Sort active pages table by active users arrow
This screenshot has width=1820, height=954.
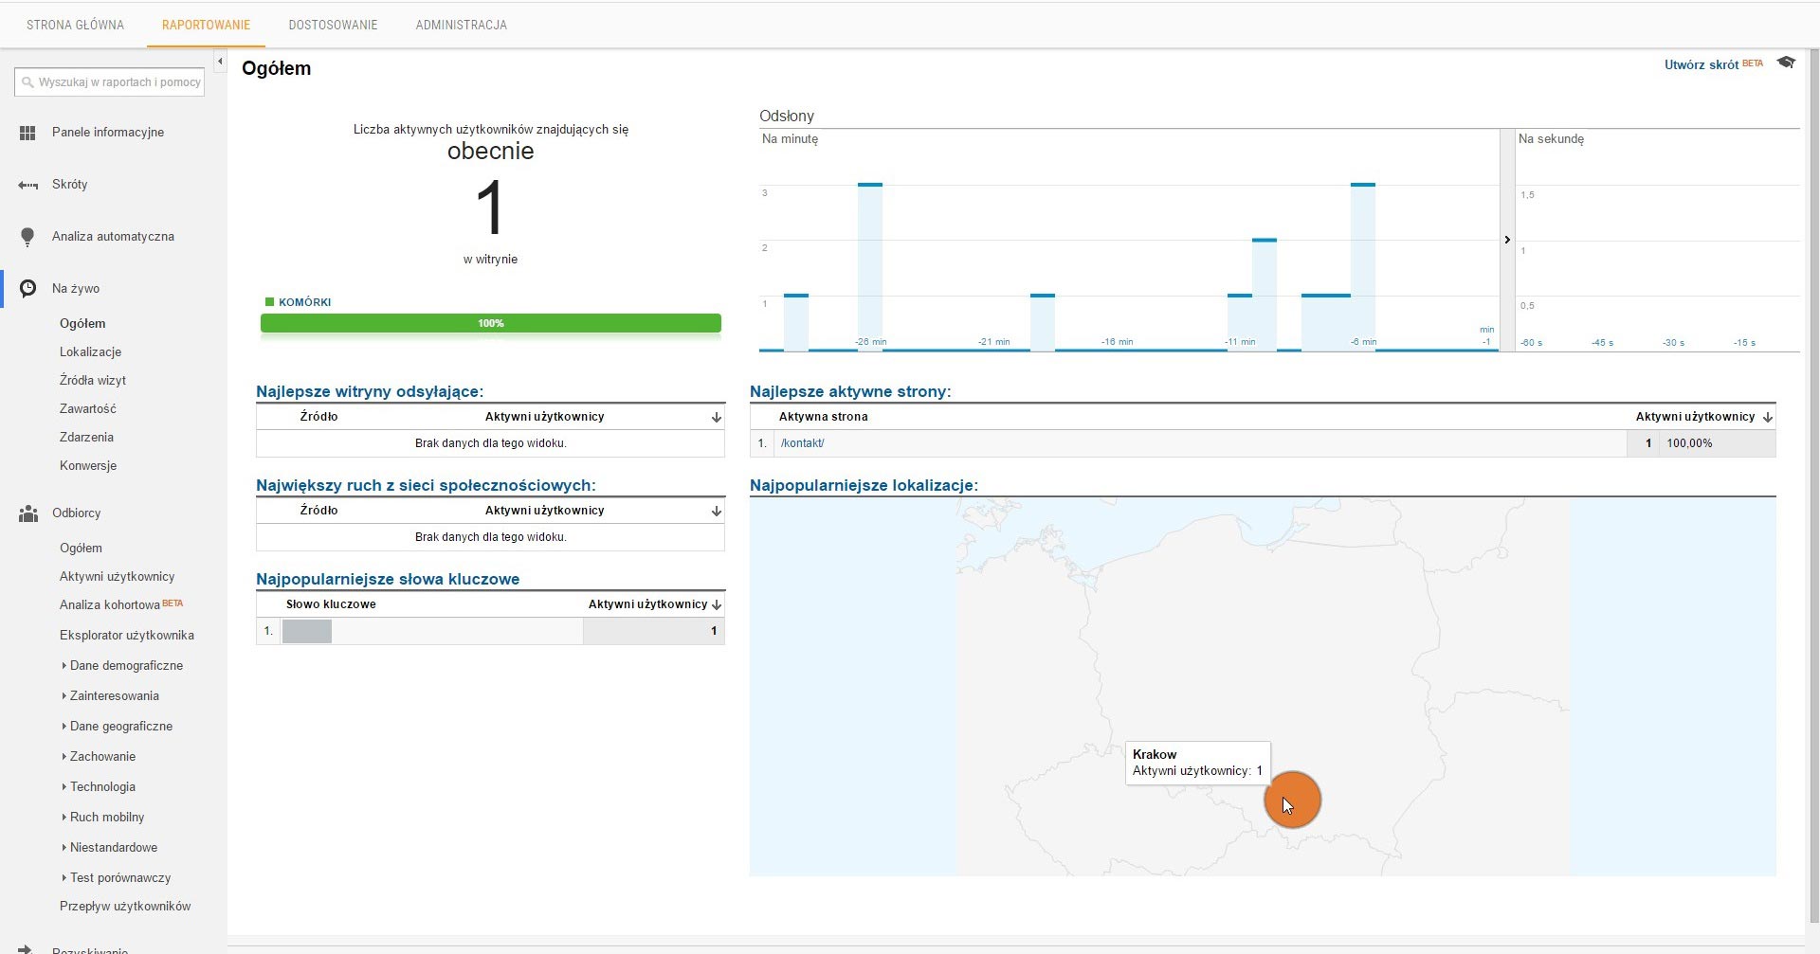(x=1768, y=417)
